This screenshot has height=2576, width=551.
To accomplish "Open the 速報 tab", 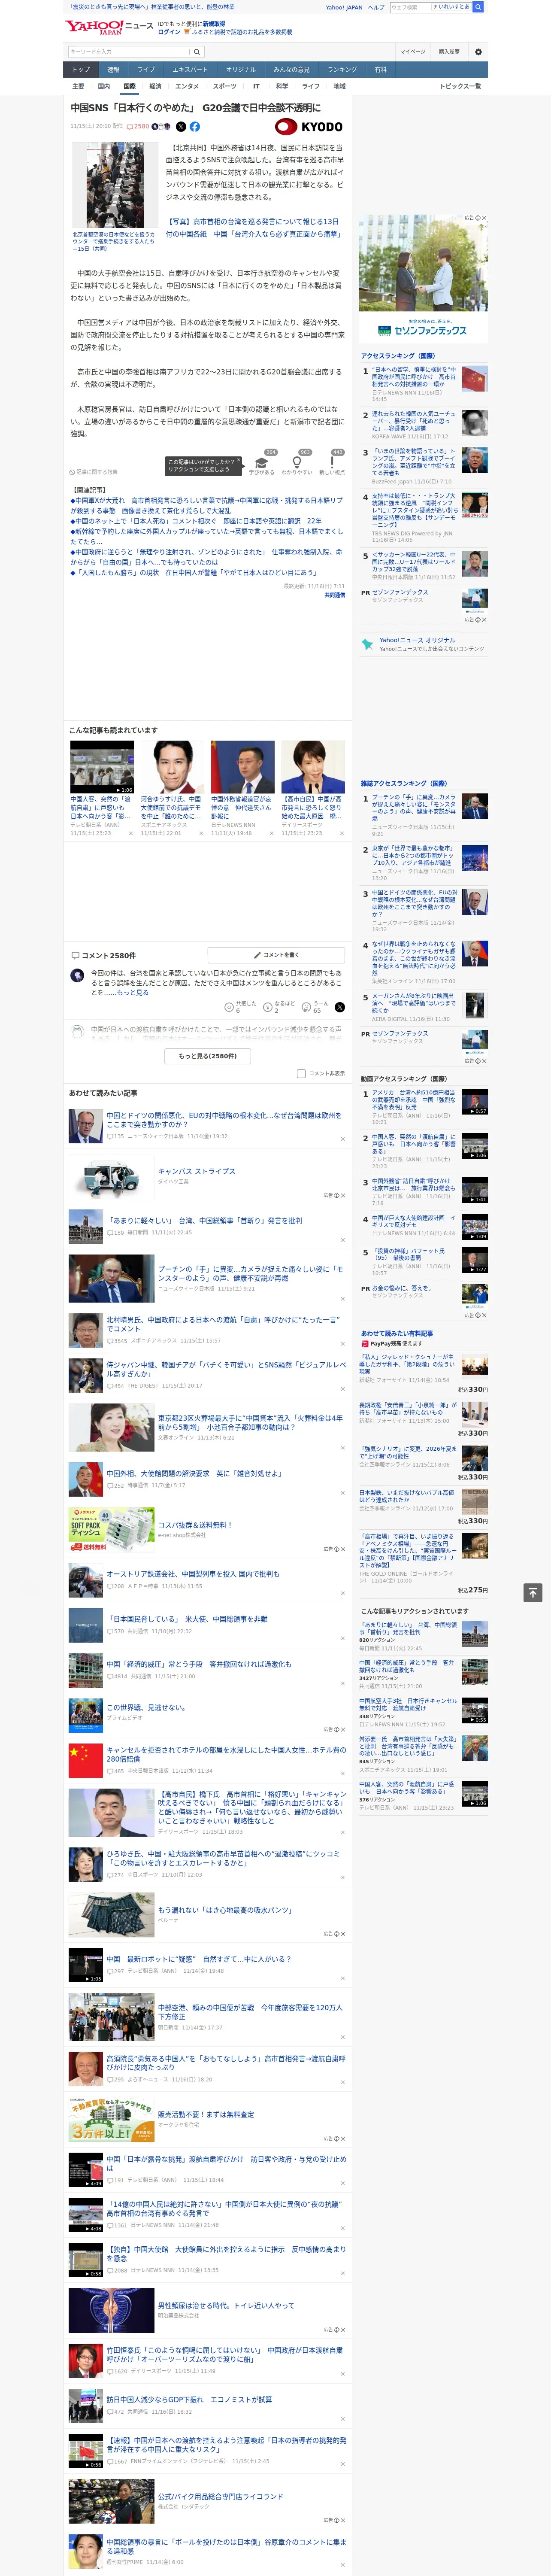I will click(113, 70).
